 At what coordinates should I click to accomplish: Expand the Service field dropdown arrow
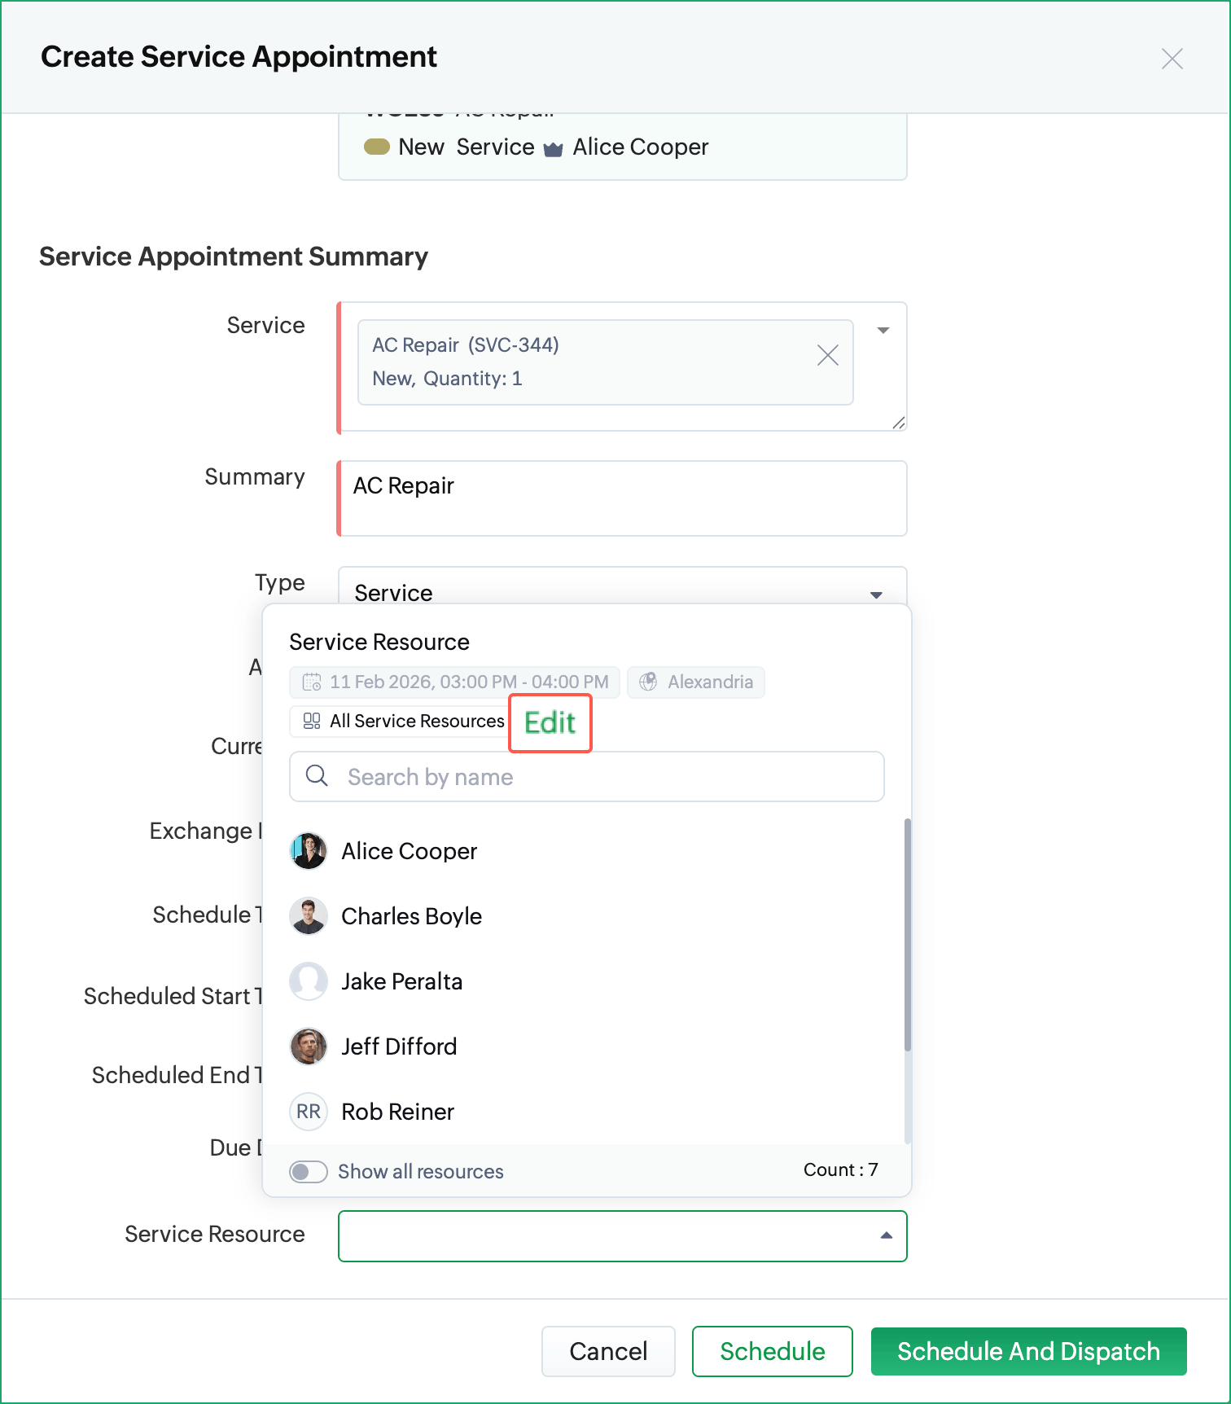click(x=883, y=331)
